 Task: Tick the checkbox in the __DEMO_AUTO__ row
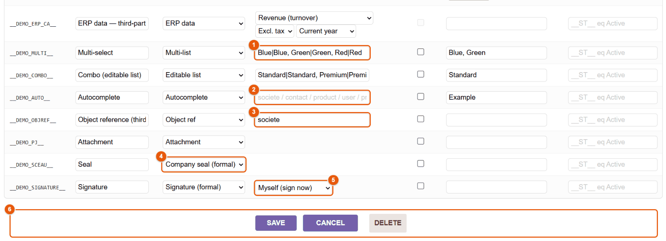point(420,96)
